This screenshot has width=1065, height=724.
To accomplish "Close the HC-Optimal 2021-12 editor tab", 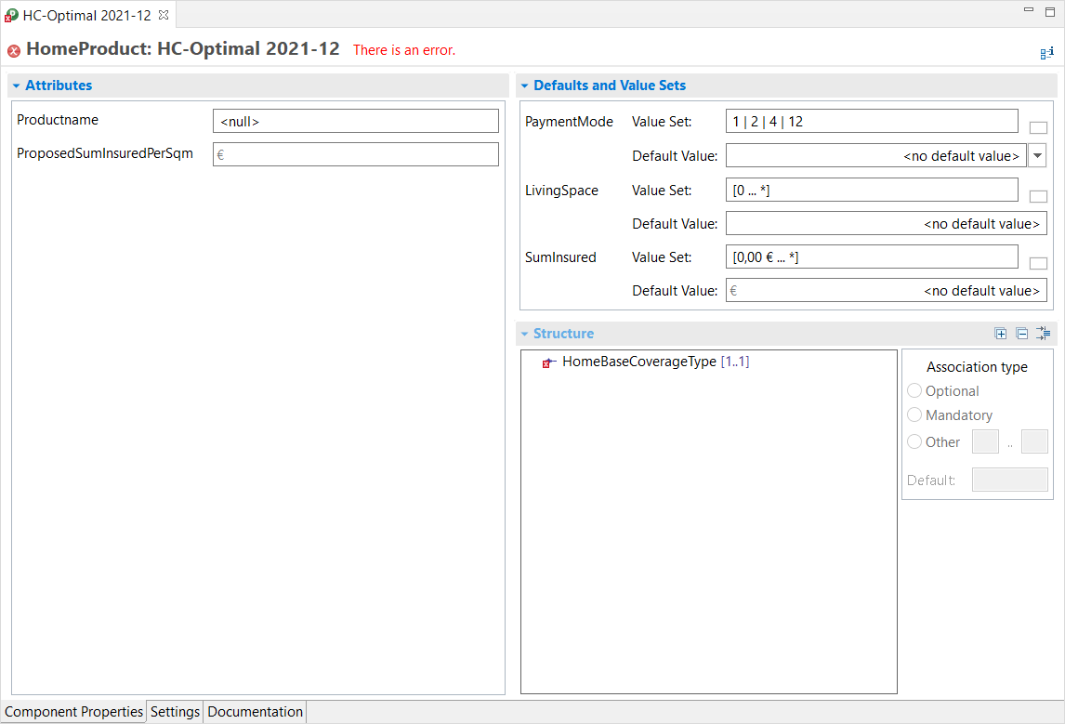I will 164,16.
